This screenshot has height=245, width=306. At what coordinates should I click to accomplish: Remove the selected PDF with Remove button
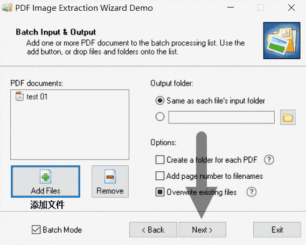pos(110,181)
